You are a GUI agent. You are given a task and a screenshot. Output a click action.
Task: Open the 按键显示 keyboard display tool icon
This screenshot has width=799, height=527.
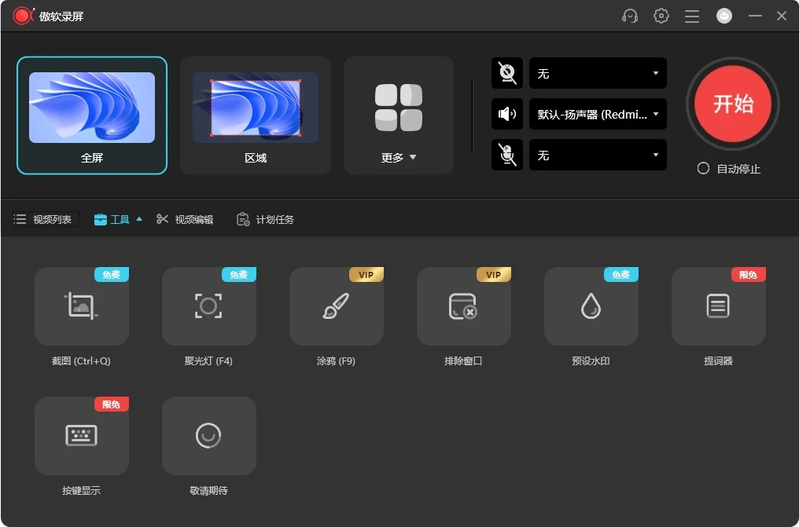click(x=81, y=435)
